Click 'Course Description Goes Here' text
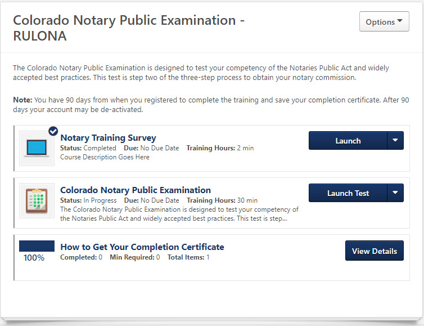This screenshot has width=424, height=326. pyautogui.click(x=105, y=157)
